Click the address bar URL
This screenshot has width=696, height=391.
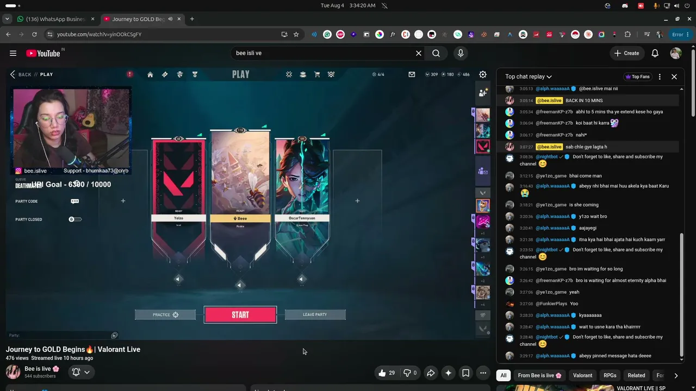click(x=99, y=34)
